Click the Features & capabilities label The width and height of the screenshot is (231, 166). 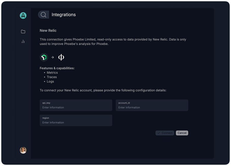point(57,68)
